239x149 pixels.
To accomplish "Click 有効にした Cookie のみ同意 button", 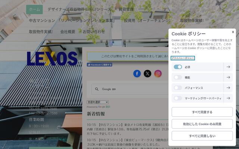I will click(202, 124).
